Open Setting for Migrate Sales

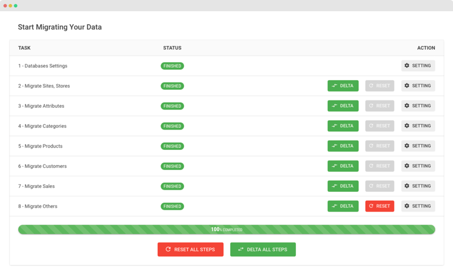[418, 186]
